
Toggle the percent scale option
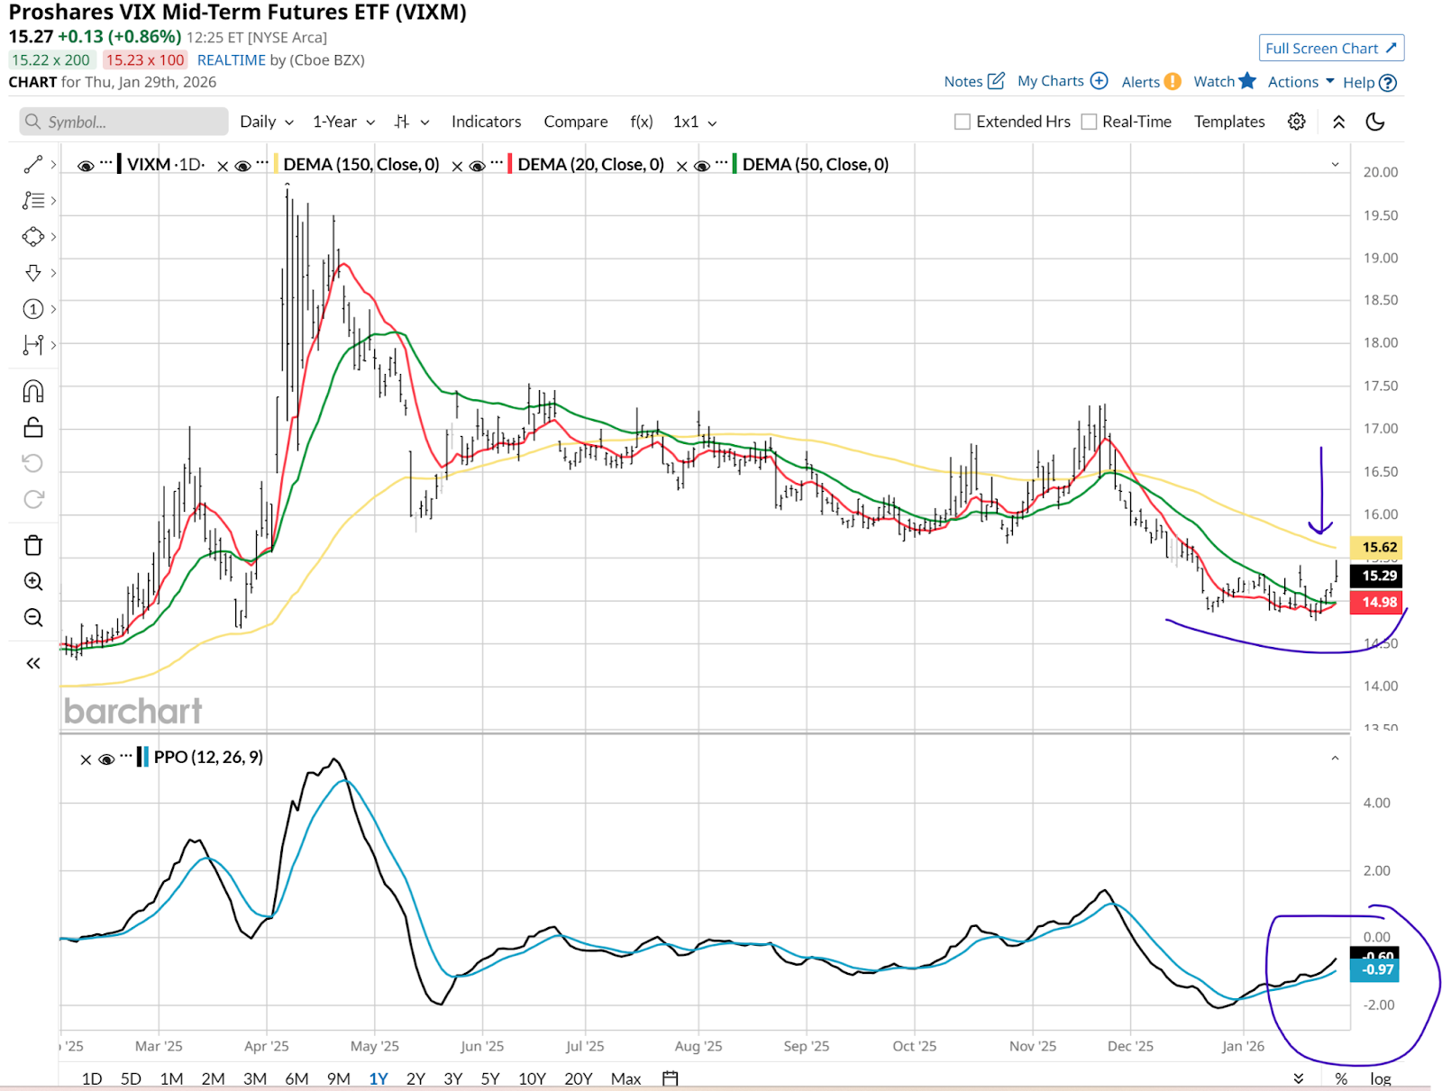pyautogui.click(x=1341, y=1078)
